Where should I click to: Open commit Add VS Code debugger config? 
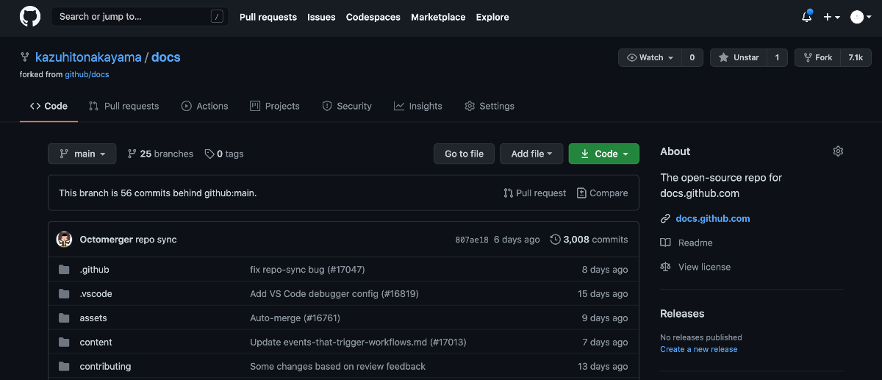[x=334, y=294]
